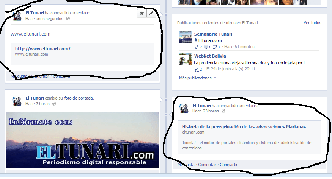Click 'Ver todos' link in recent posts

point(312,23)
